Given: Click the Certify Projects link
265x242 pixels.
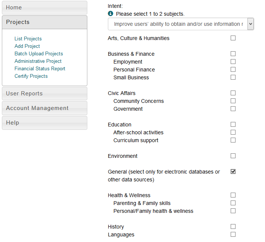Looking at the screenshot, I should 31,76.
